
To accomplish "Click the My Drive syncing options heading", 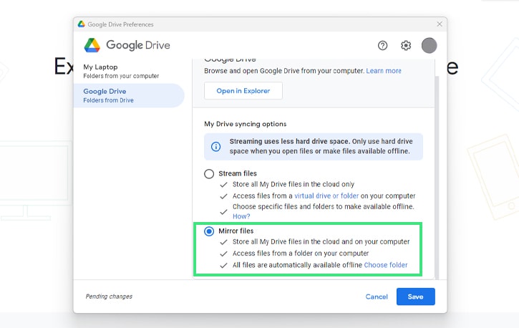I will pos(246,124).
